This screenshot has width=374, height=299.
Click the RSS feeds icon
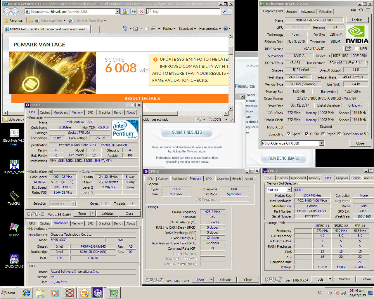pyautogui.click(x=136, y=29)
